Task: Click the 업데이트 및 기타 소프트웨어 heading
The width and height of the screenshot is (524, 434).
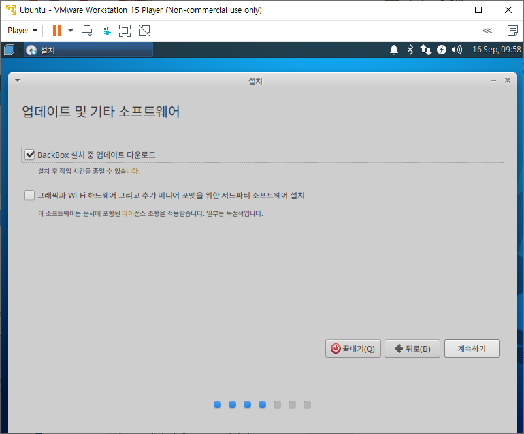Action: [x=101, y=112]
